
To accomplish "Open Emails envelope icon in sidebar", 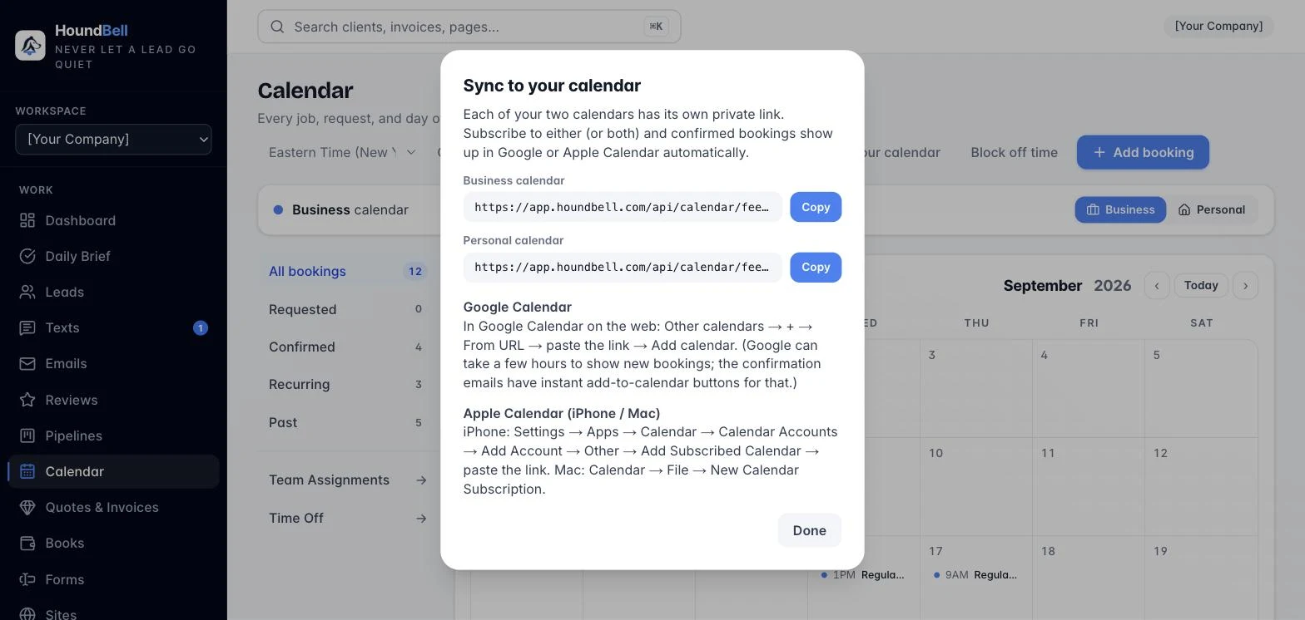I will click(27, 363).
